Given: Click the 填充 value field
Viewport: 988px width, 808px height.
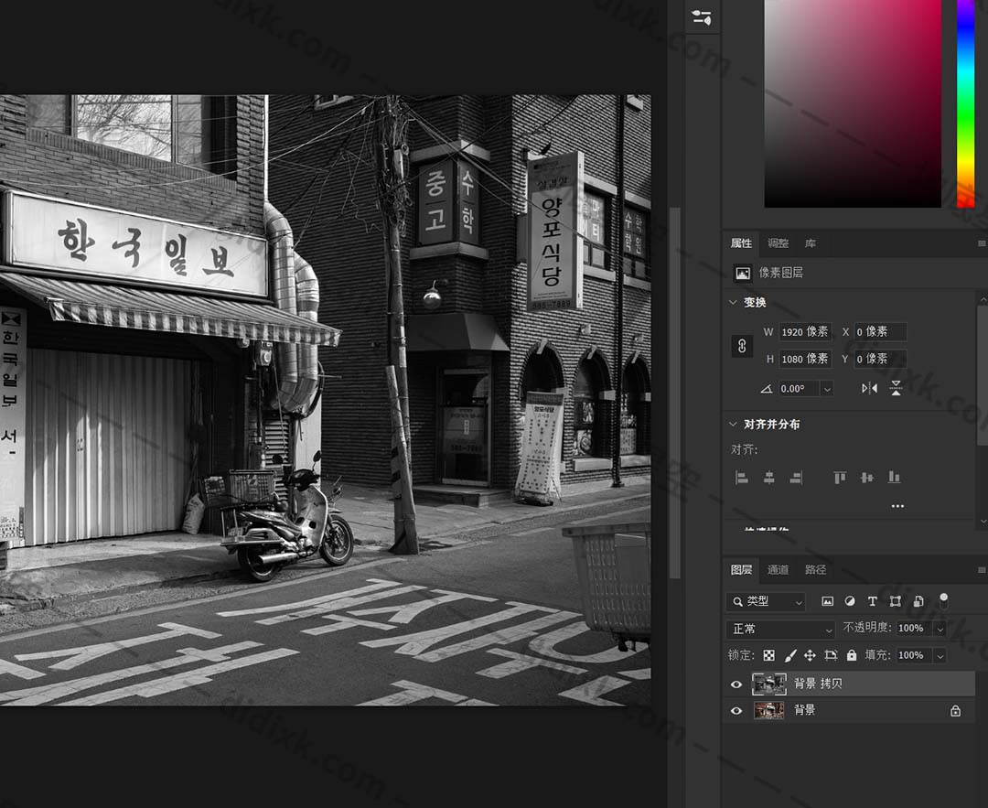Looking at the screenshot, I should 914,655.
